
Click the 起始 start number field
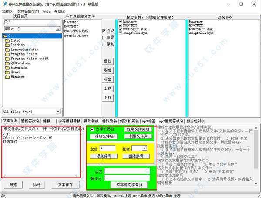tap(107, 148)
